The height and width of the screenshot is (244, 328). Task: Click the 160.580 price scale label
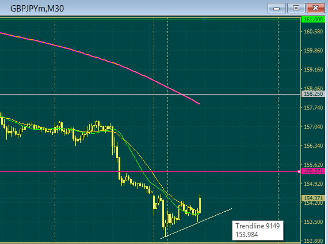click(x=313, y=32)
